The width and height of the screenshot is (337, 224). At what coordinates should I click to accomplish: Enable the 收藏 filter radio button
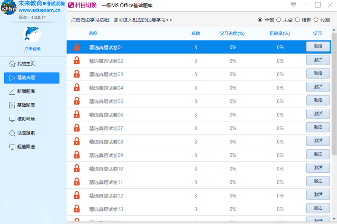pos(316,20)
